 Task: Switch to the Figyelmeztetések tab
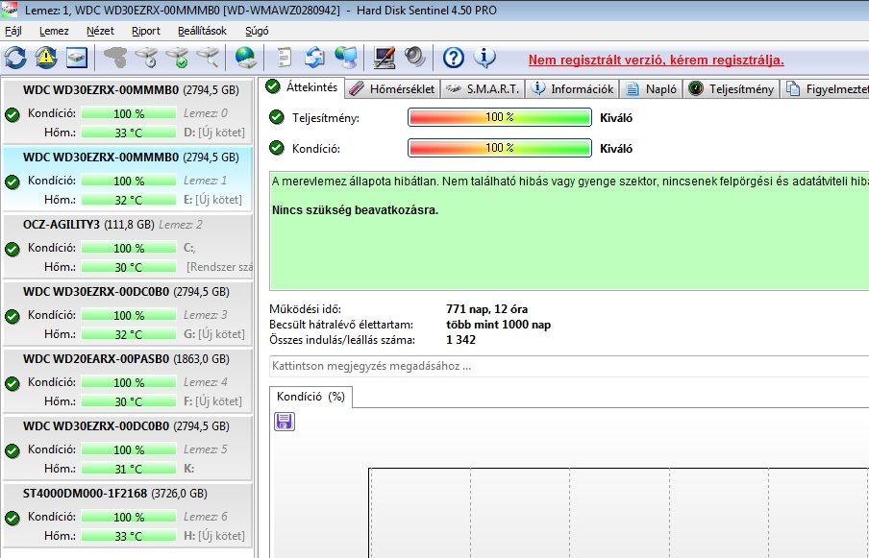pyautogui.click(x=825, y=88)
